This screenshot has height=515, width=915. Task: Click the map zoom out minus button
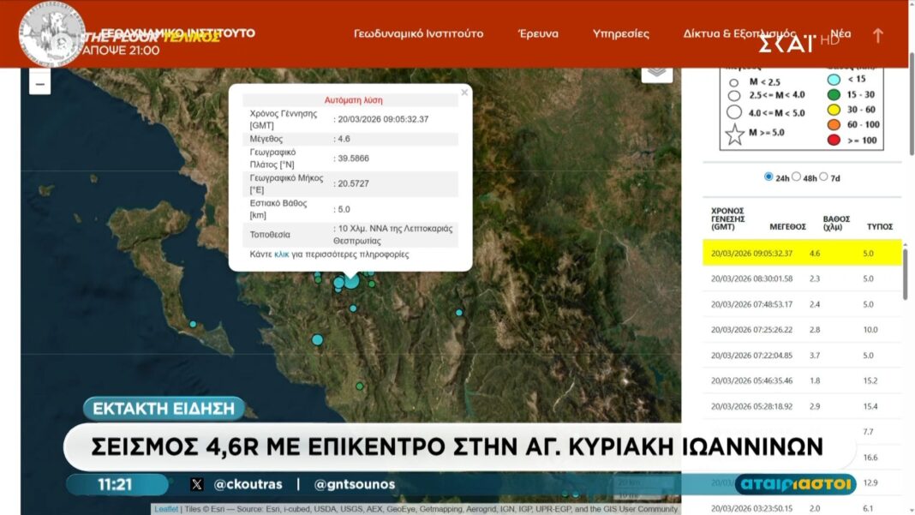point(39,82)
